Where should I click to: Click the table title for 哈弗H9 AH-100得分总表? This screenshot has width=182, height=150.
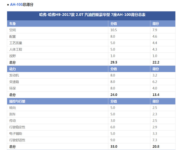pos(91,15)
